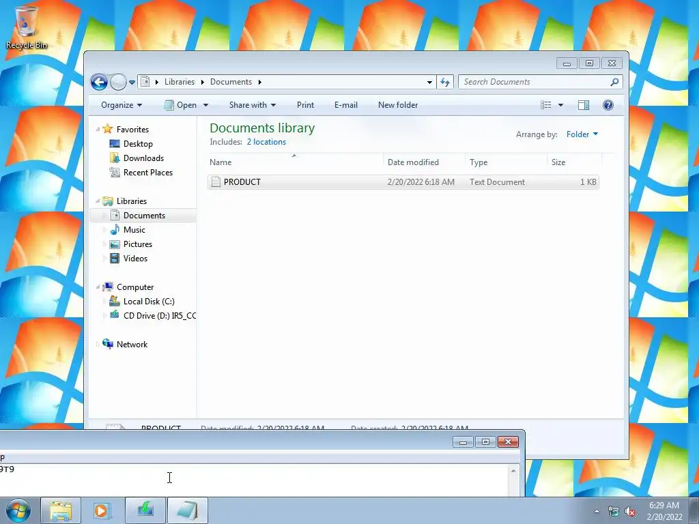
Task: Sort by Size column header
Action: (574, 162)
